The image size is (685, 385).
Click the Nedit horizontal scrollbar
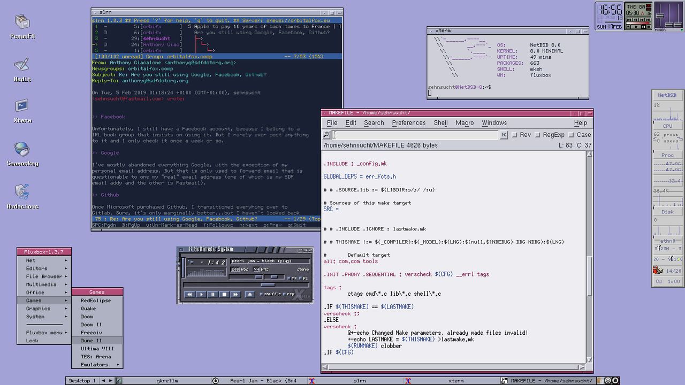pyautogui.click(x=453, y=367)
